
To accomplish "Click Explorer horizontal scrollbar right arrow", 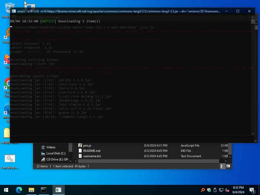I will click(x=225, y=161).
